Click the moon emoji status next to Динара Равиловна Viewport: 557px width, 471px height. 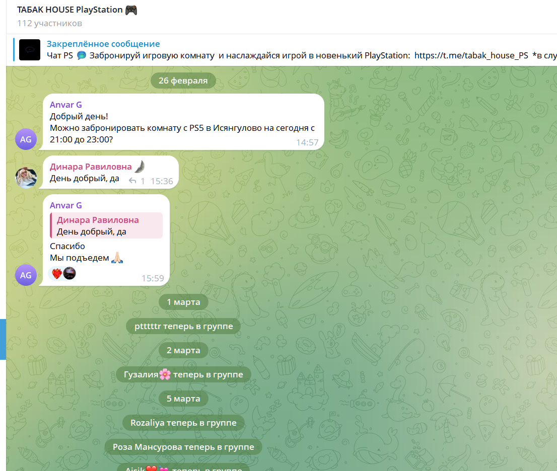click(141, 166)
